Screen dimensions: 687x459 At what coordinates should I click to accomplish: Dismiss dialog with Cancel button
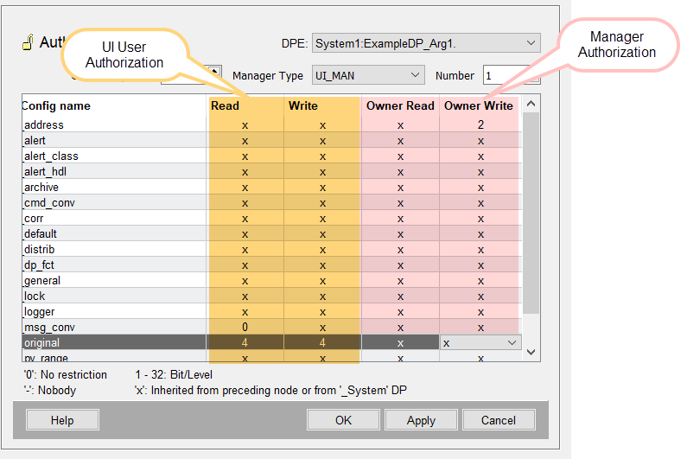[499, 420]
